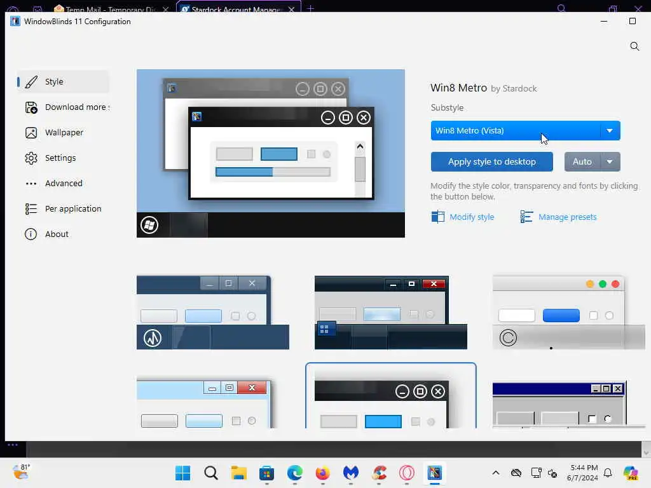Click the Modify style icon
651x488 pixels.
(x=437, y=217)
